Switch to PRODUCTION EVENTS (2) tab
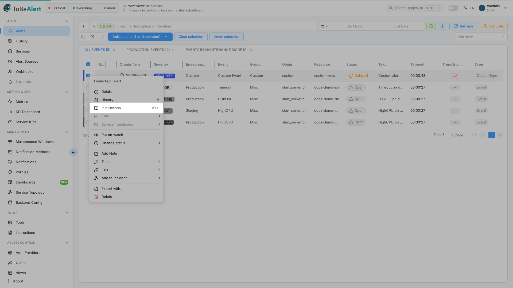Image resolution: width=513 pixels, height=288 pixels. tap(148, 50)
